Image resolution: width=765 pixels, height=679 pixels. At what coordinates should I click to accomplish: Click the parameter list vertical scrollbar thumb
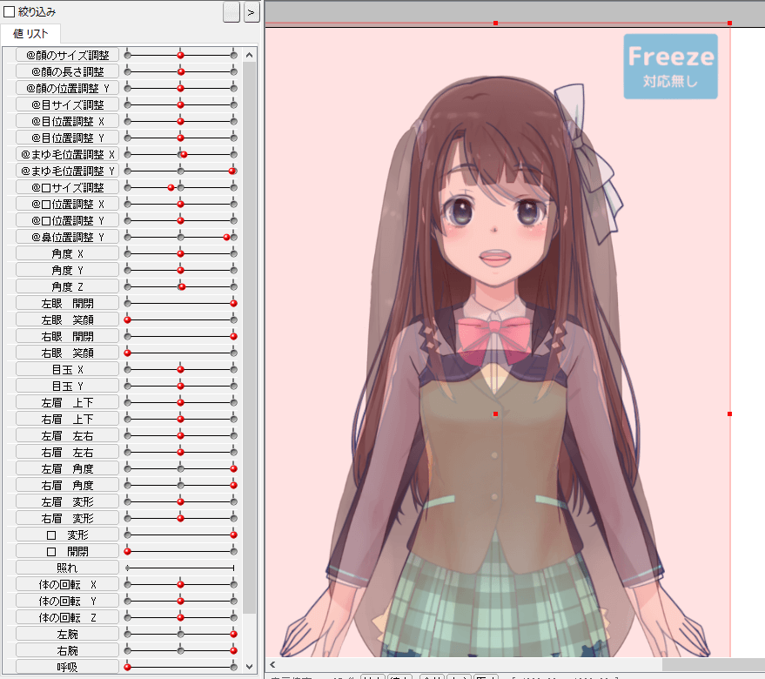click(x=249, y=337)
